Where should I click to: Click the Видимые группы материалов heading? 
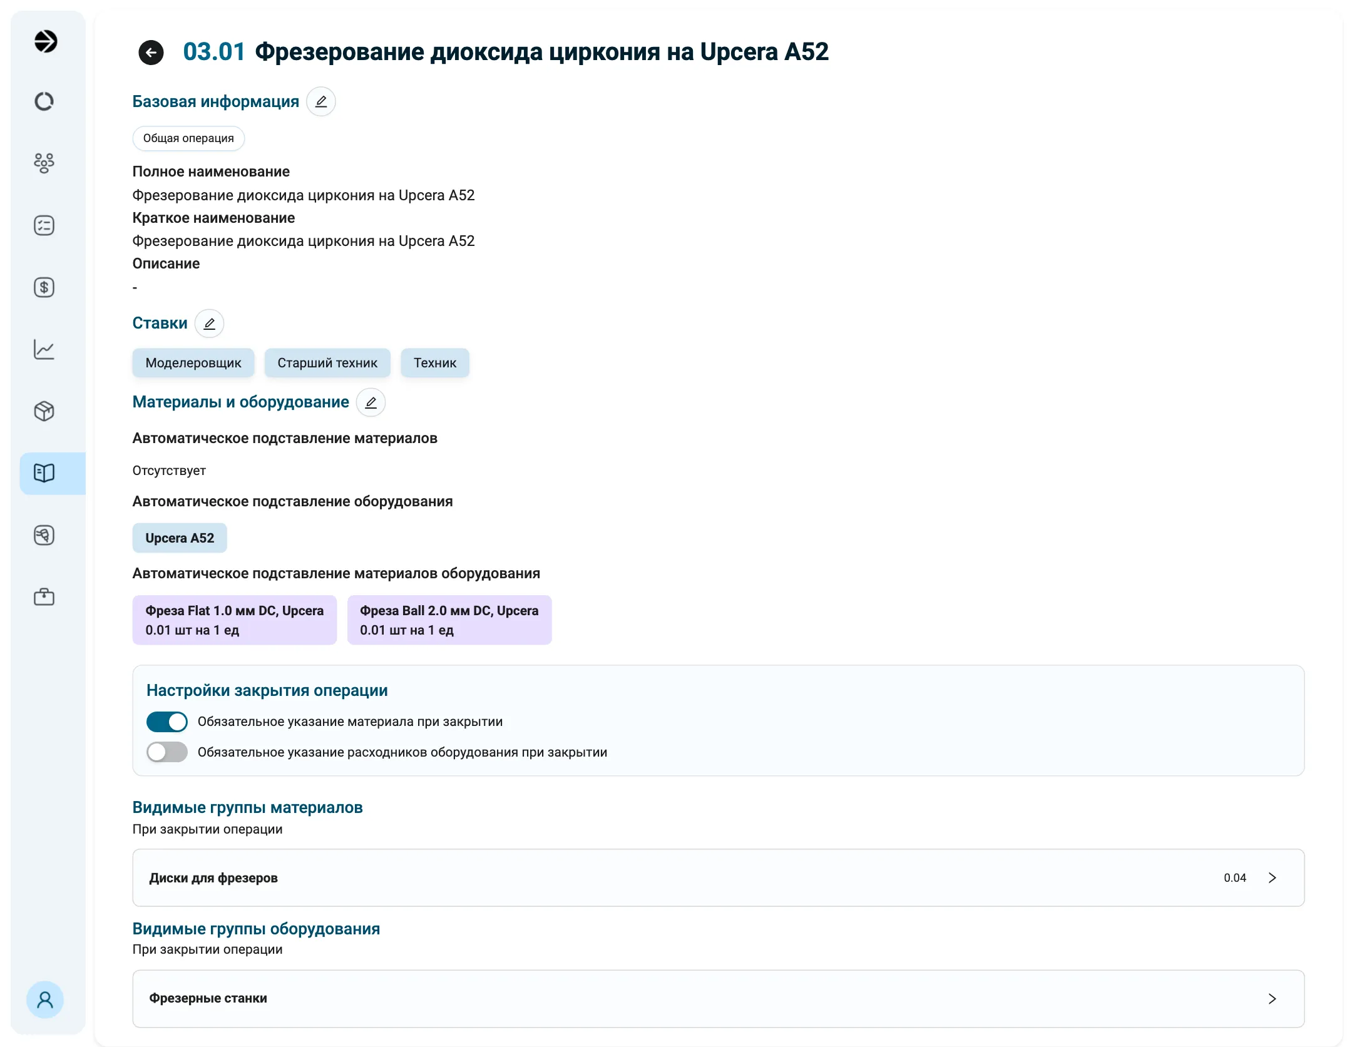(248, 807)
